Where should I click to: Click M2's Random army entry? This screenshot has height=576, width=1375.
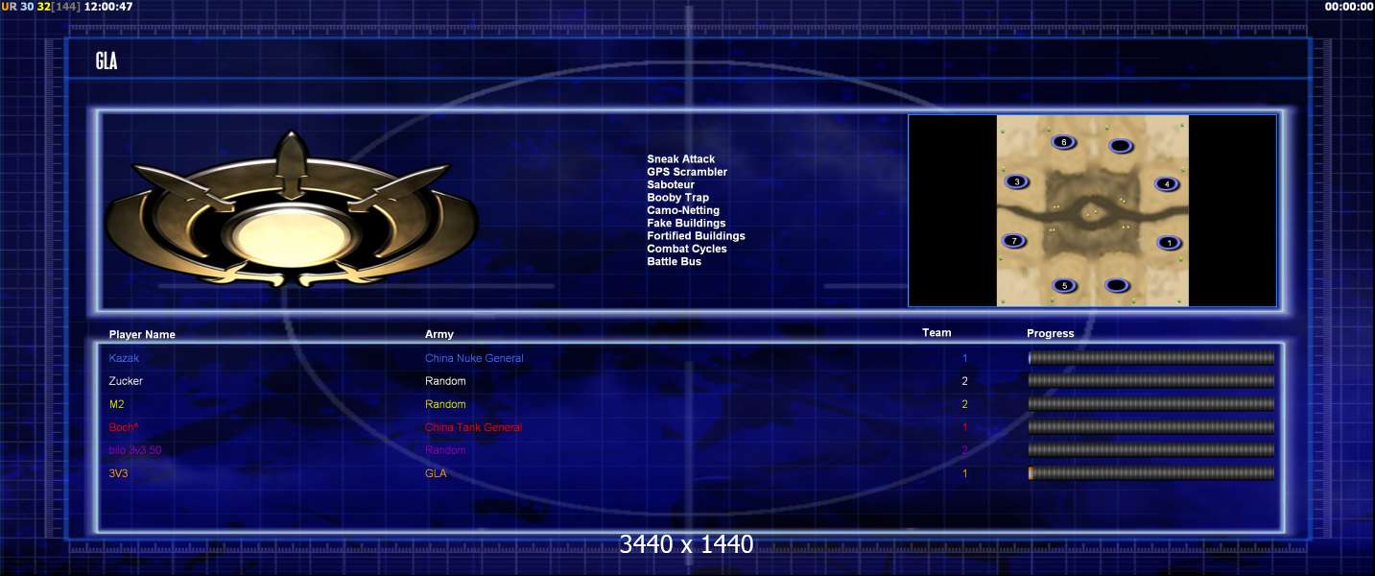click(x=445, y=404)
